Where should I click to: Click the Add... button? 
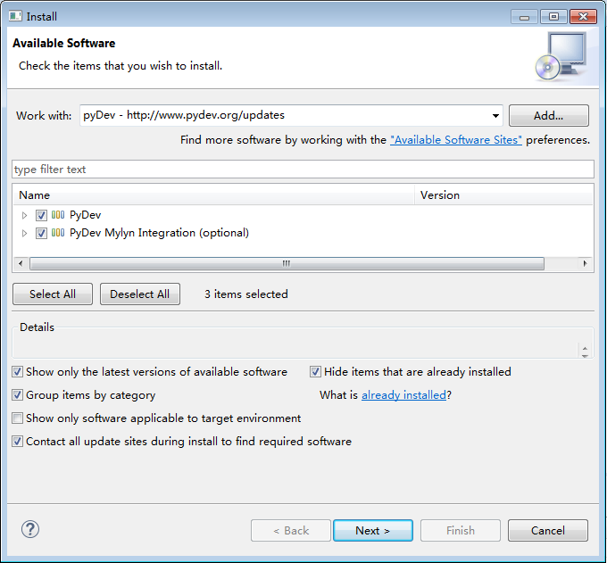(549, 115)
